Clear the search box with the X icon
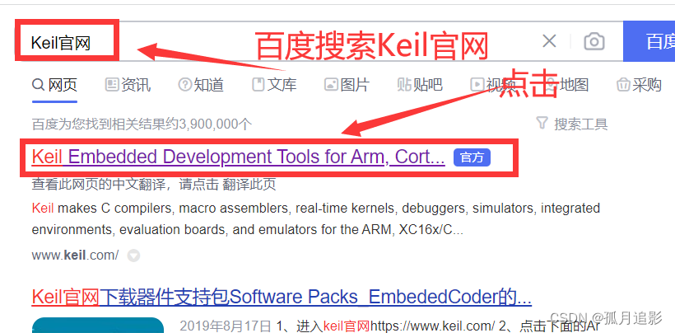 pos(549,42)
